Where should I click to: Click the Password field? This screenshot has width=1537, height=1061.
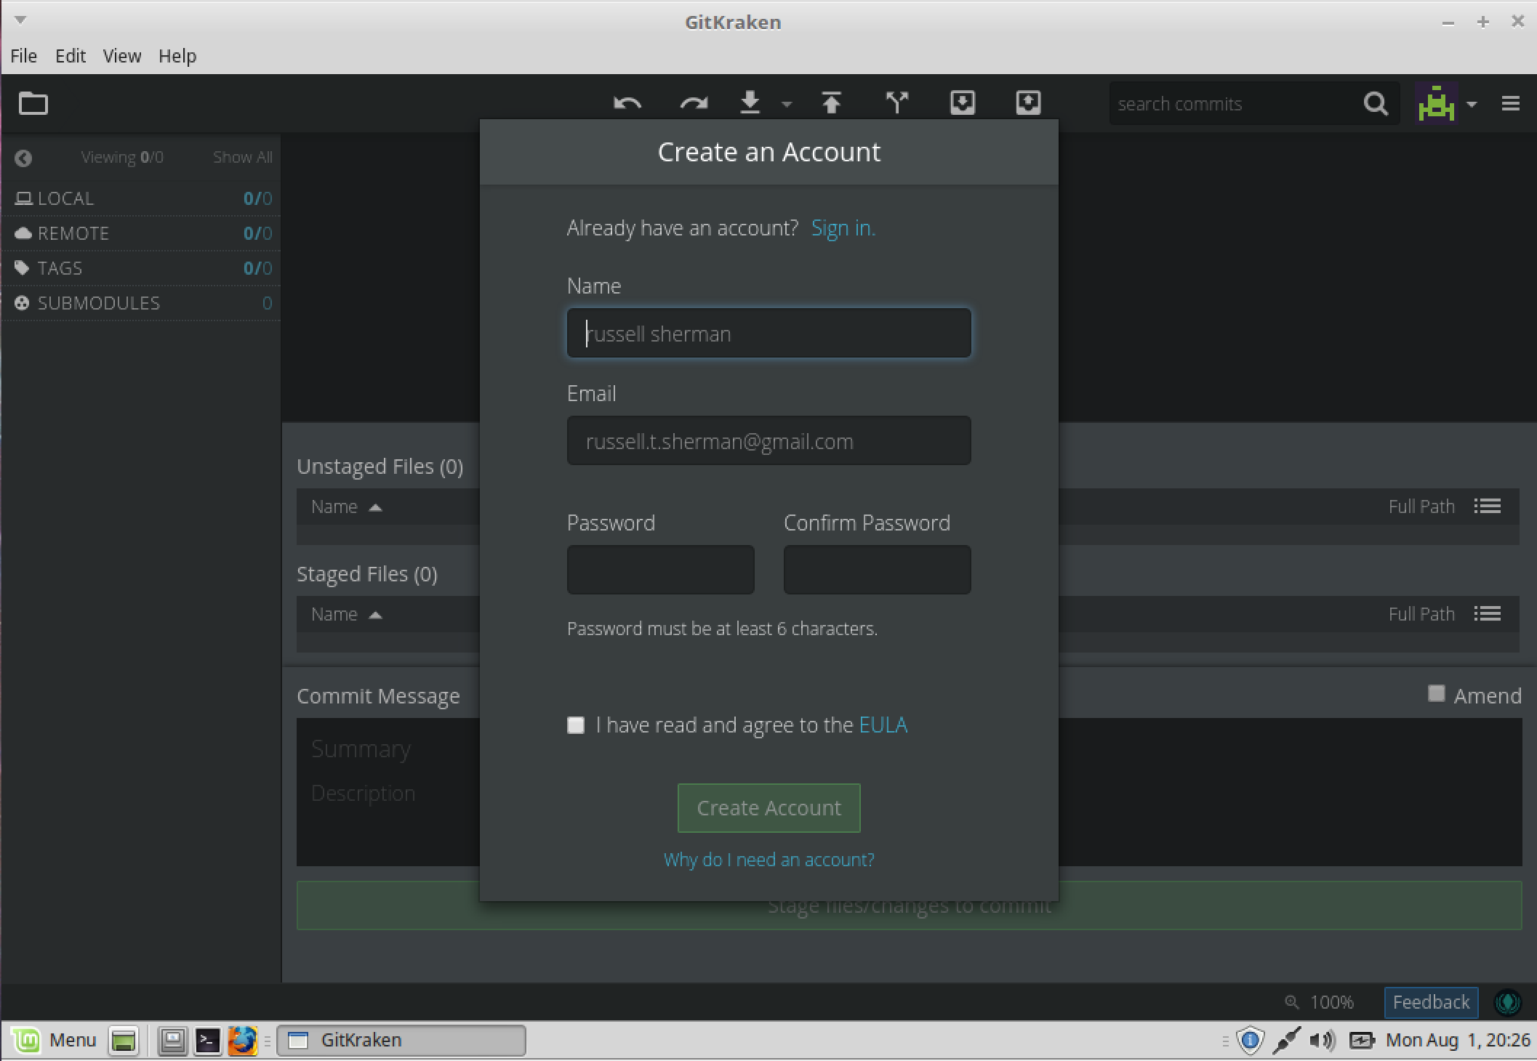point(660,570)
